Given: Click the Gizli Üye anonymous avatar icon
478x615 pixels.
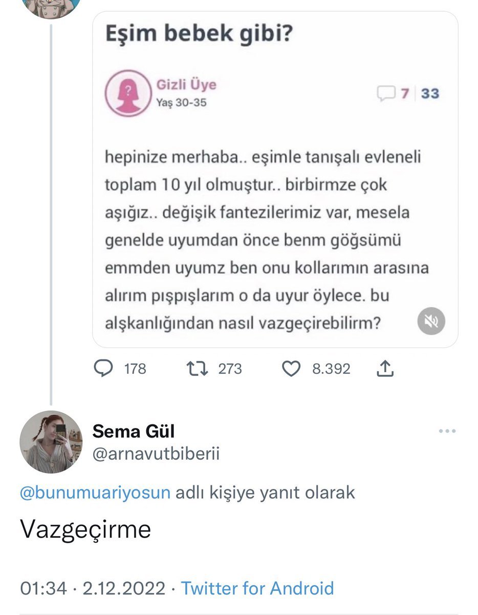Looking at the screenshot, I should tap(125, 93).
